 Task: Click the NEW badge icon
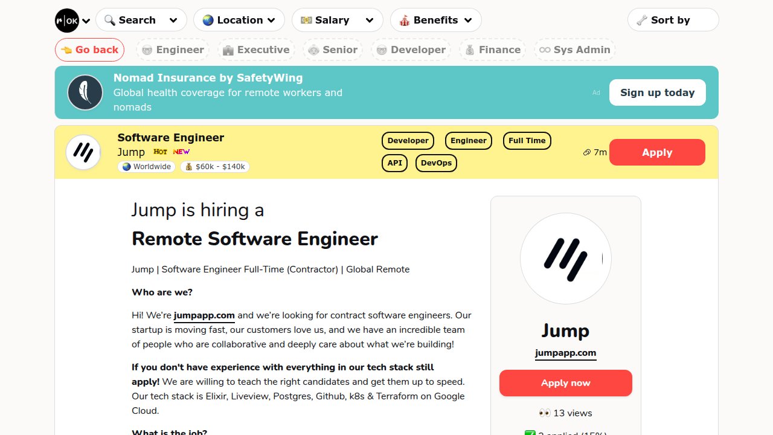(x=181, y=152)
